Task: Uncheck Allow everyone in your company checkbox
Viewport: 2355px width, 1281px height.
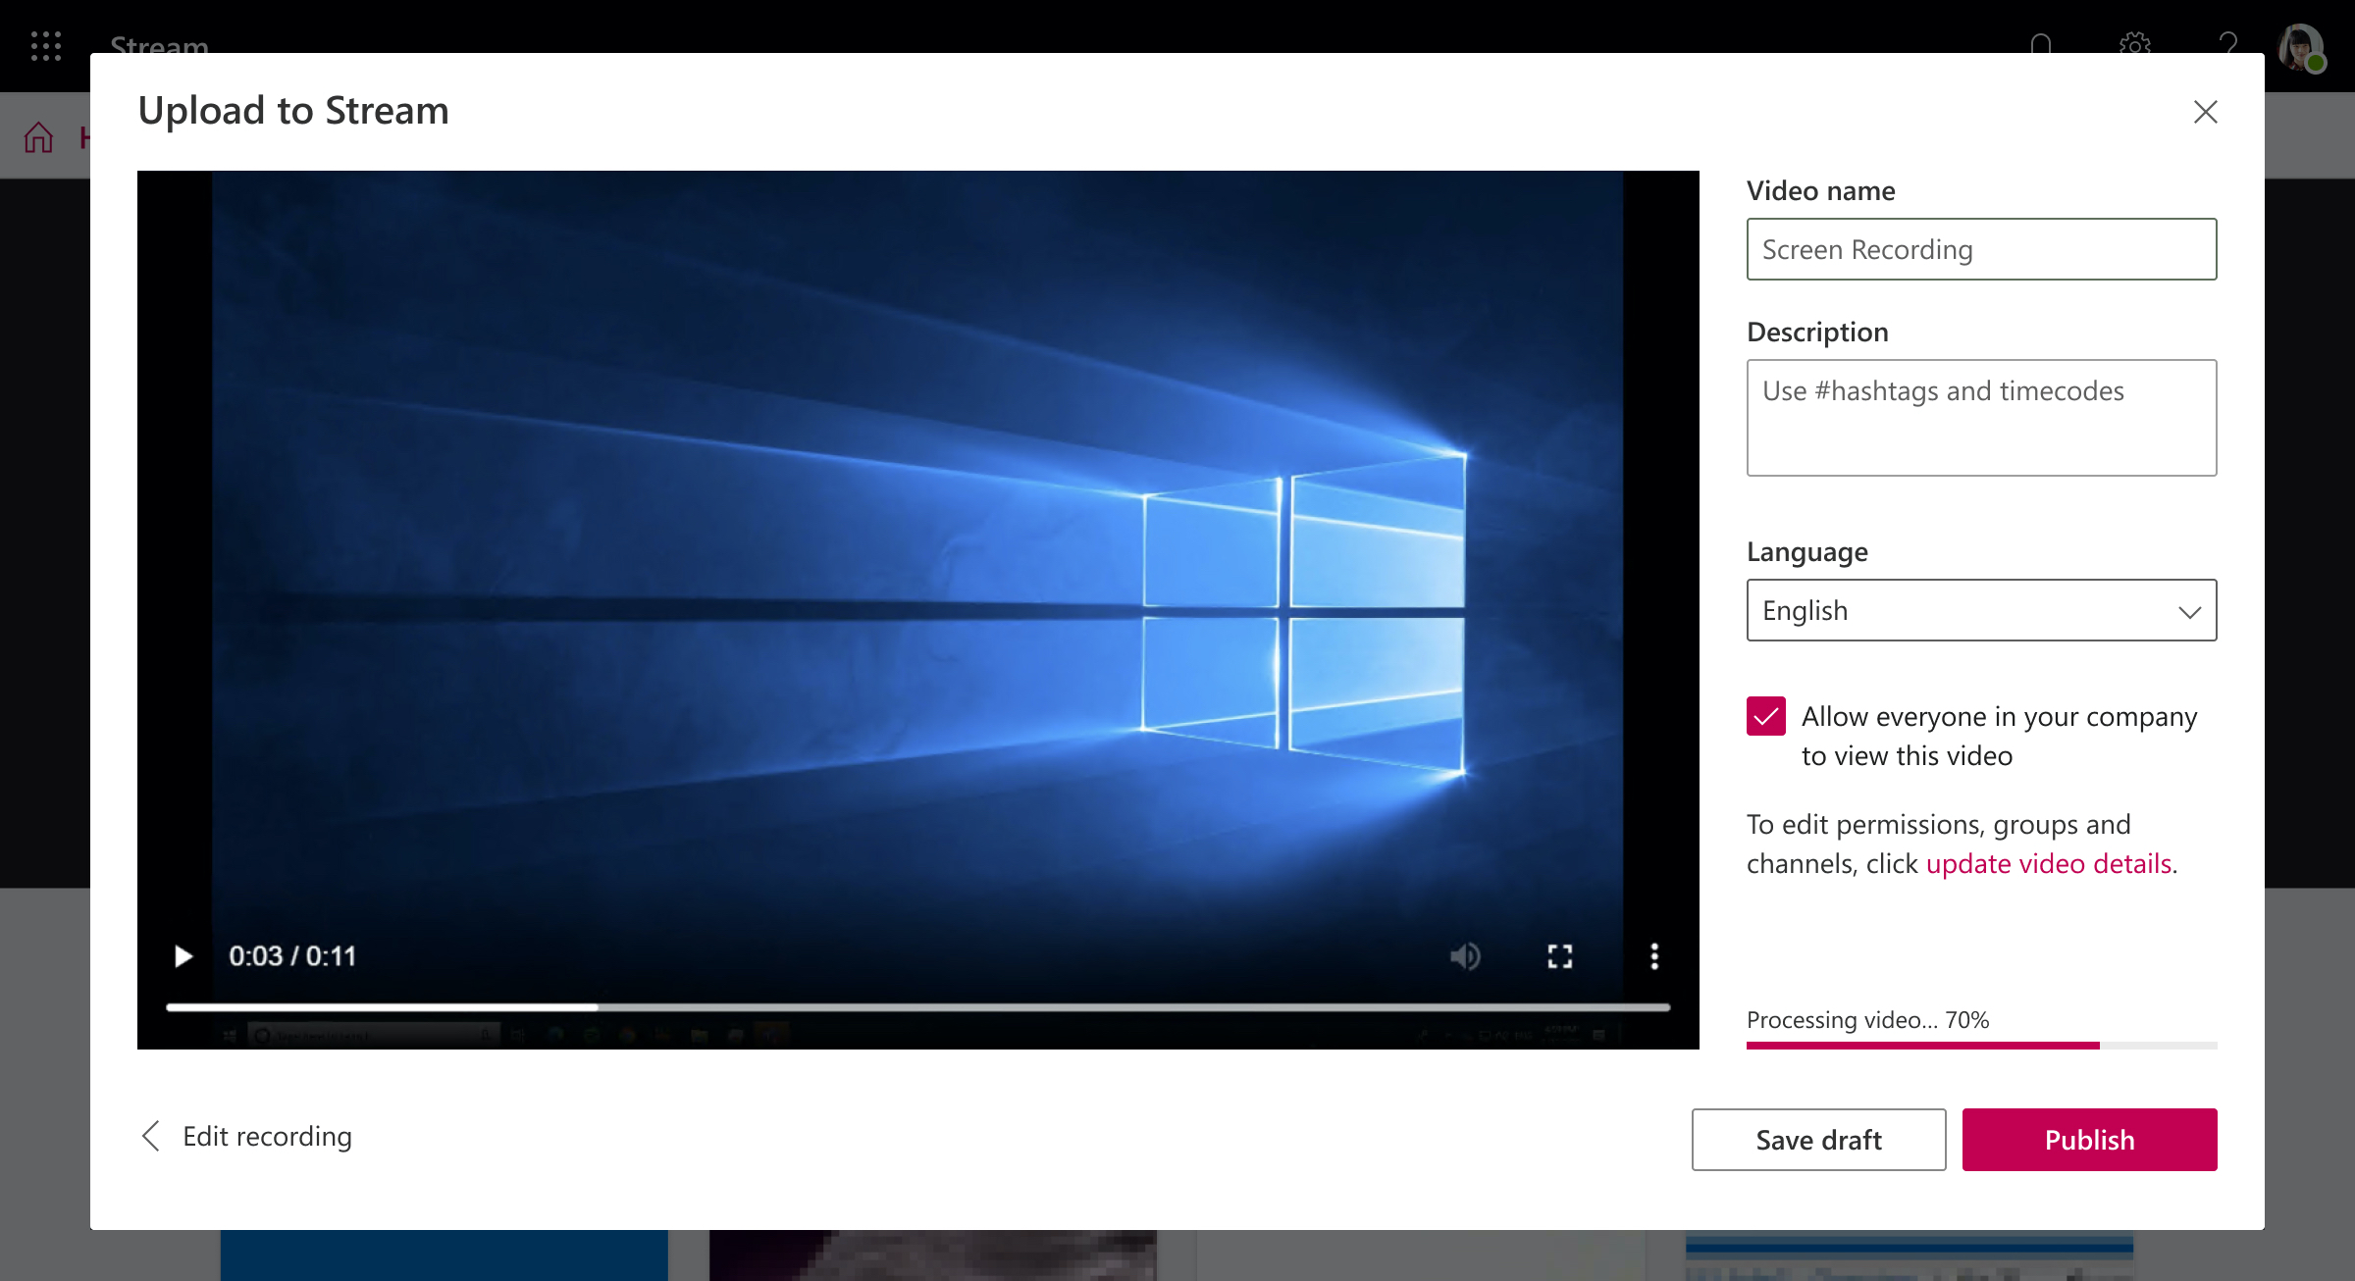Action: pos(1765,716)
